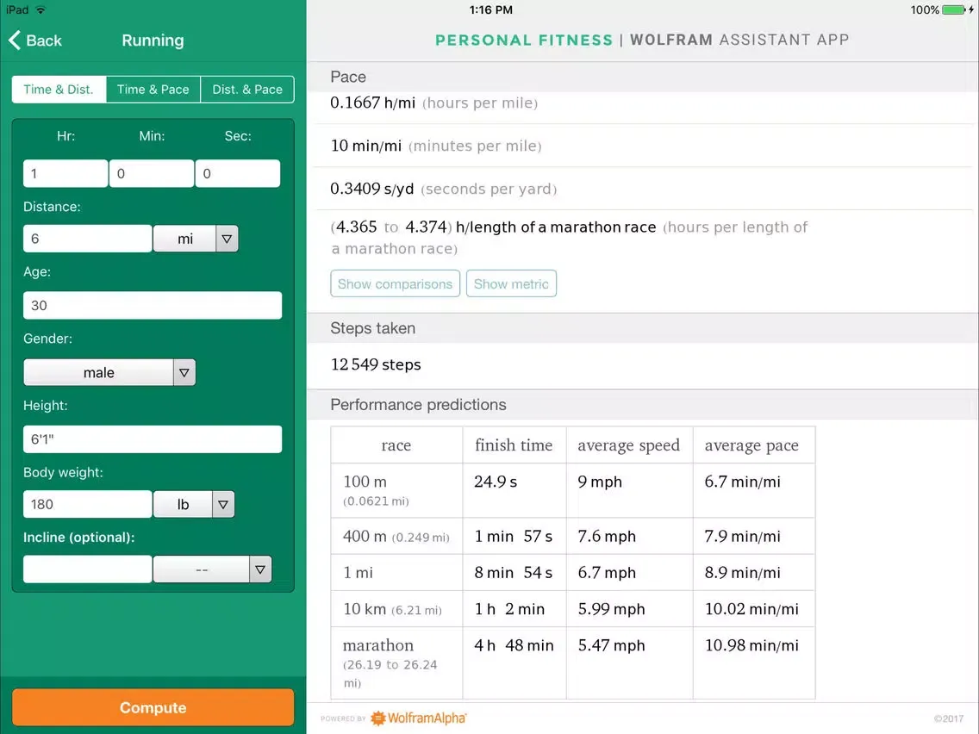Open the lb weight unit selector
Viewport: 979px width, 734px height.
tap(183, 504)
